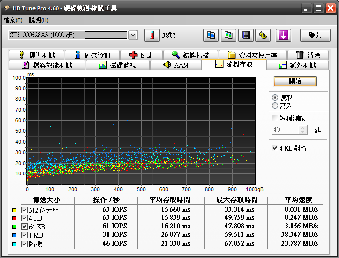Click the short stroke stepper up arrow
The height and width of the screenshot is (258, 339).
303,128
